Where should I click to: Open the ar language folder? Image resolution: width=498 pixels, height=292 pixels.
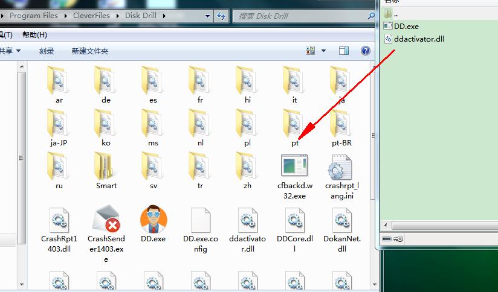[x=59, y=85]
